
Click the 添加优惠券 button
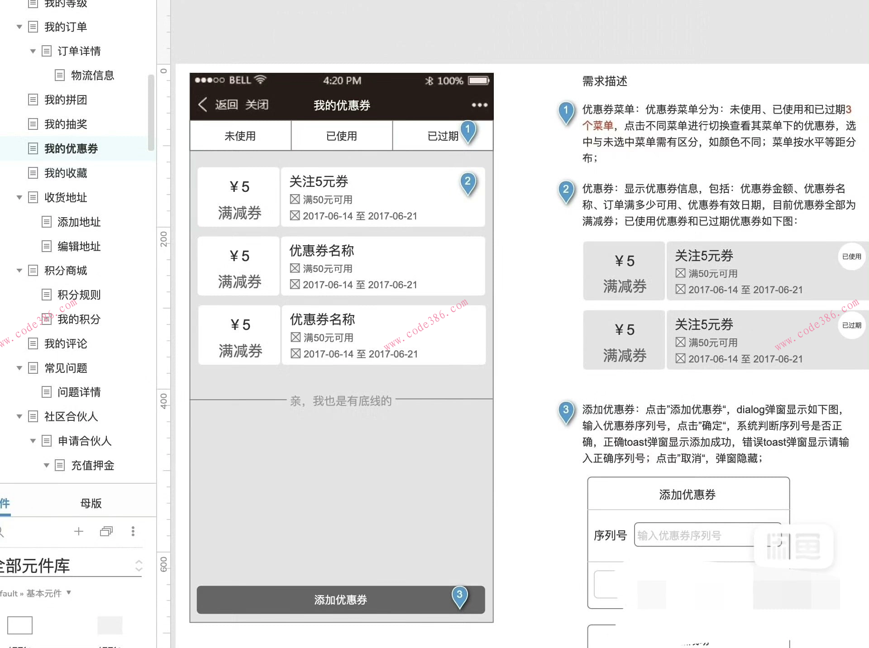coord(340,600)
